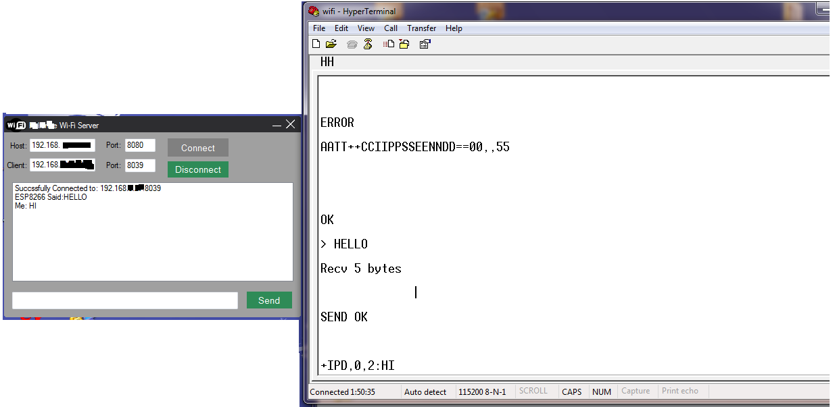Click the Host port field showing 8080
Viewport: 837px width, 407px height.
140,145
